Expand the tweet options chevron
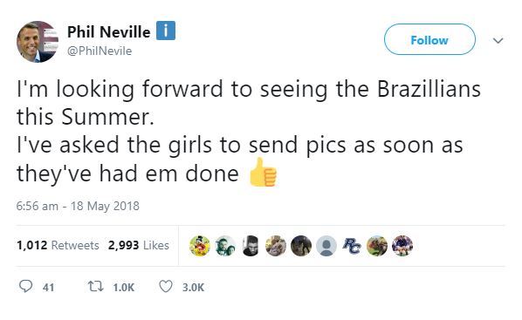The width and height of the screenshot is (522, 320). (x=498, y=40)
